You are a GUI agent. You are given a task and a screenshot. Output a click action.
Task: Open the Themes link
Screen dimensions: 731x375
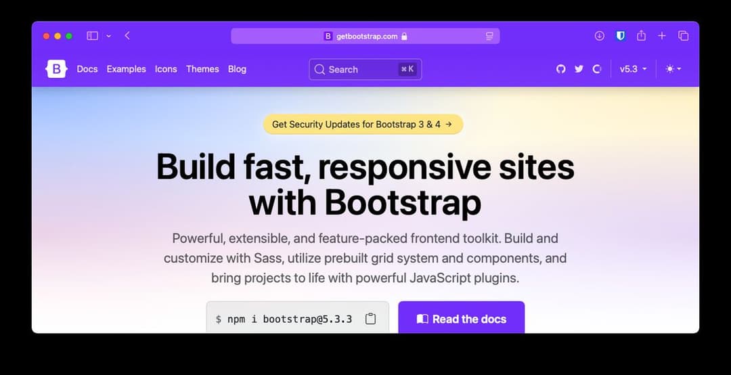coord(202,69)
